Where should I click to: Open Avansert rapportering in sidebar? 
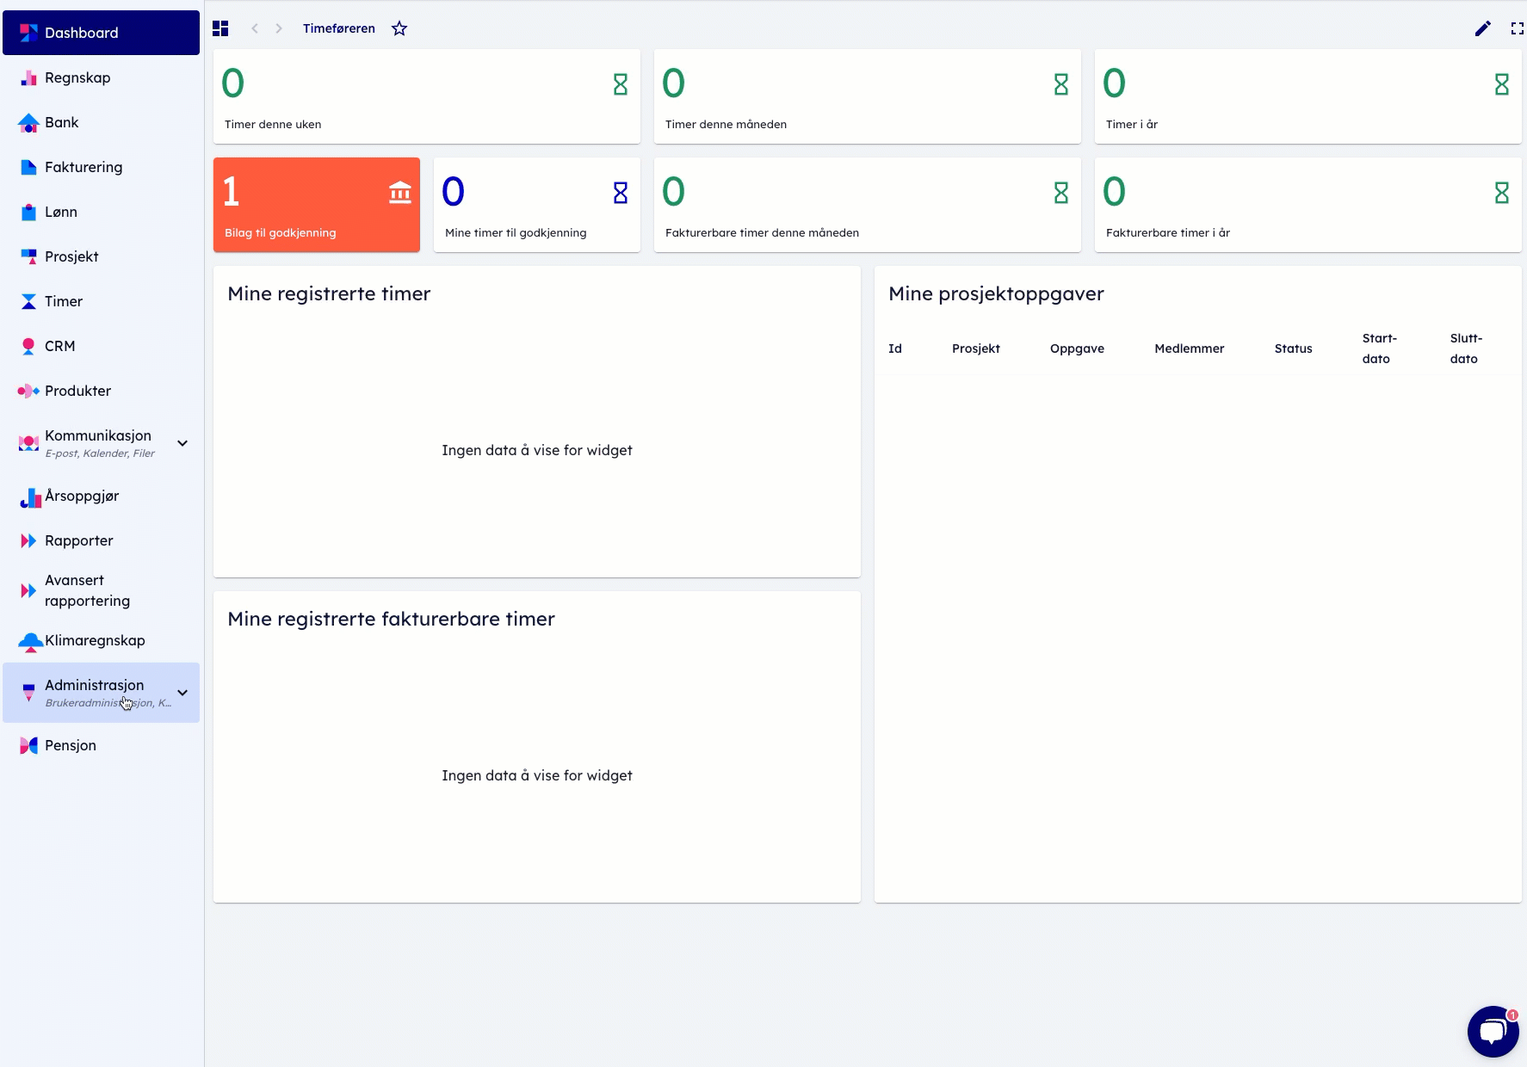(x=87, y=590)
